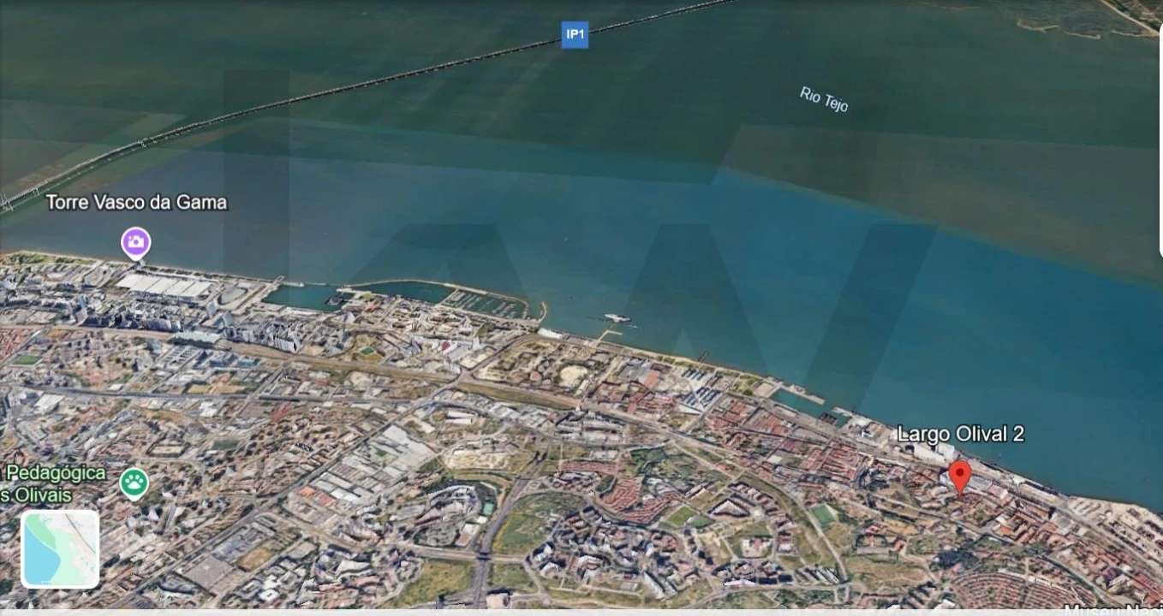Click the Rio Tejo river label
Screen dimensions: 1163x616
(x=824, y=99)
